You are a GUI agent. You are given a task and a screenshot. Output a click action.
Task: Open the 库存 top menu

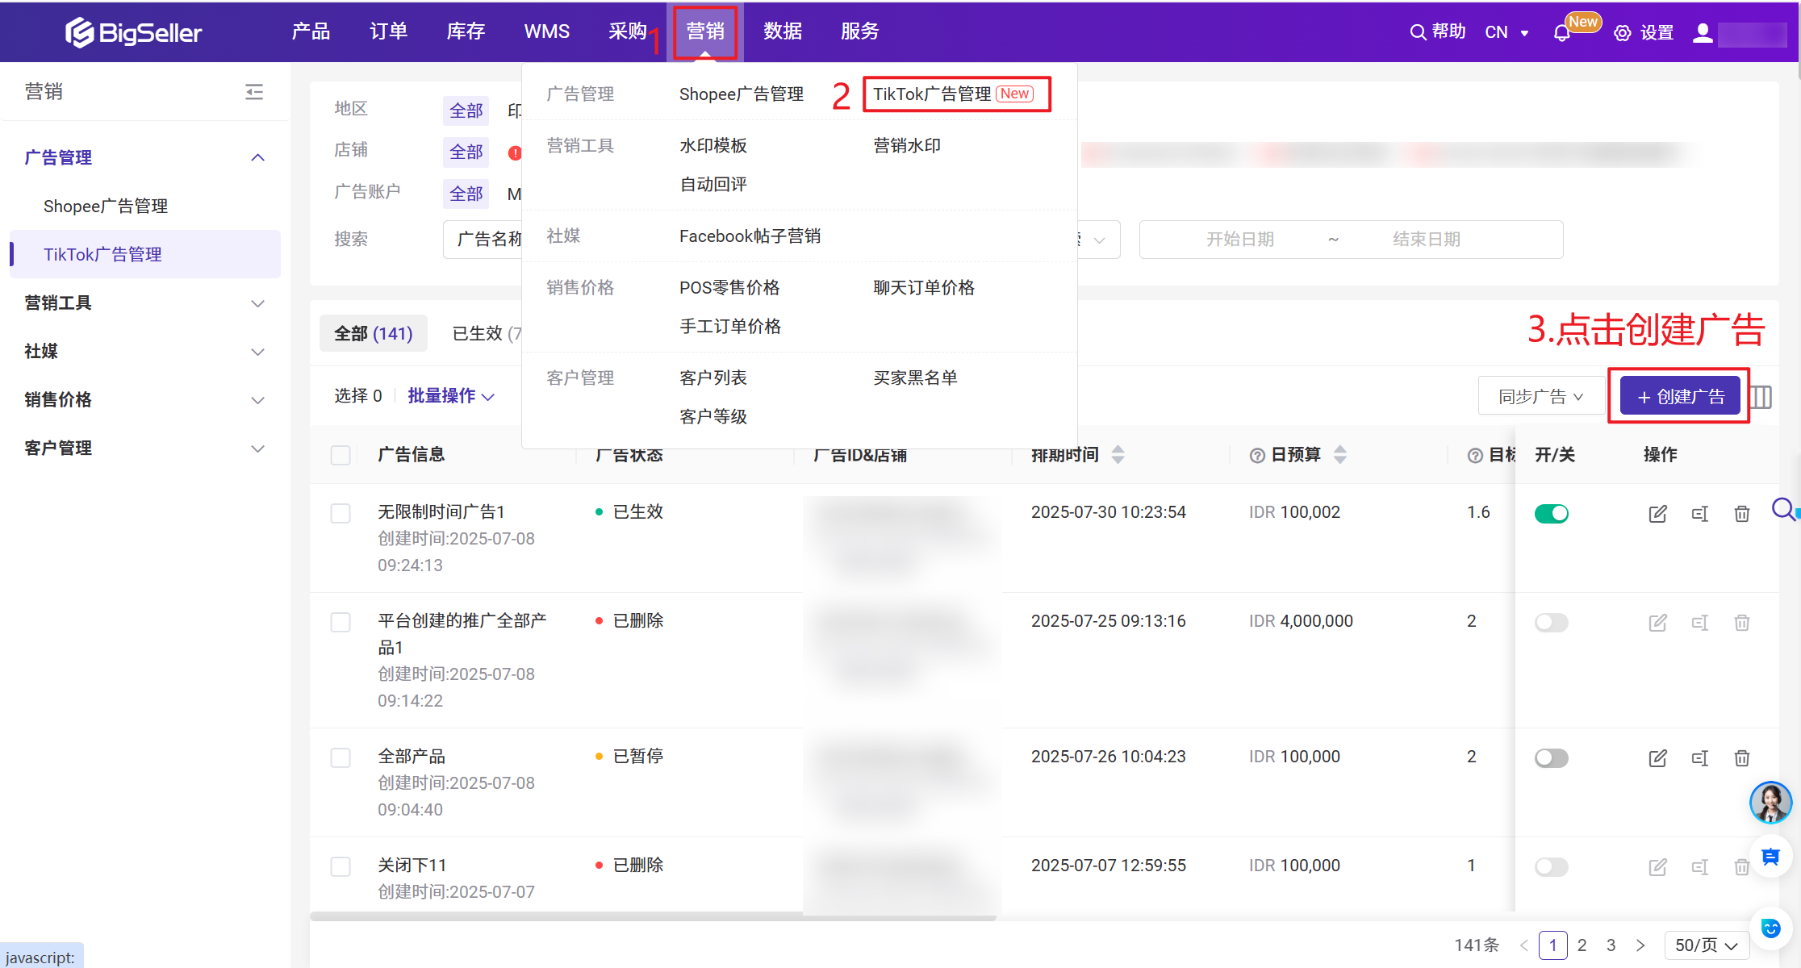466,31
